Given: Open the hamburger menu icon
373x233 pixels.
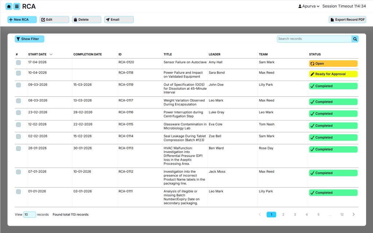Looking at the screenshot, I should click(17, 7).
